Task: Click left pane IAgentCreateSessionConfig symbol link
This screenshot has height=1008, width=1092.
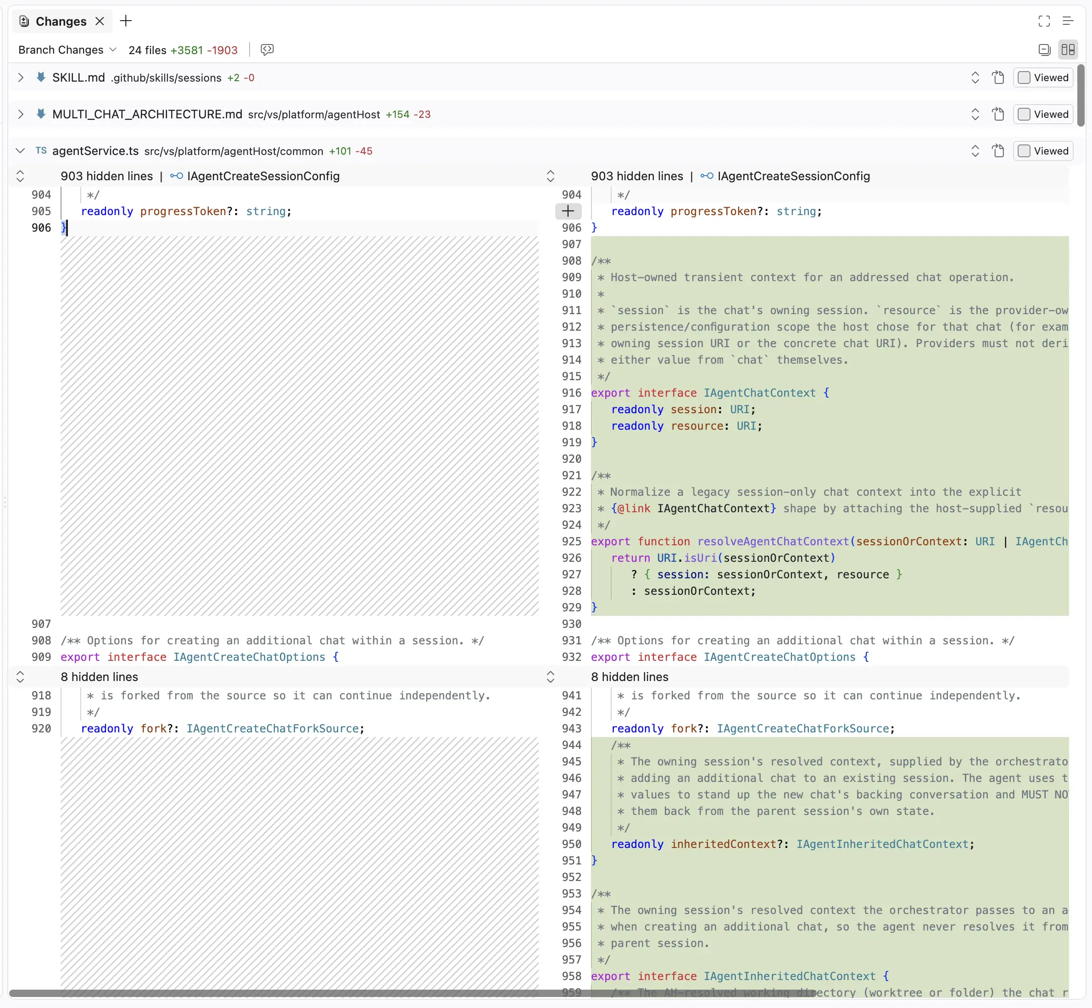Action: tap(263, 176)
